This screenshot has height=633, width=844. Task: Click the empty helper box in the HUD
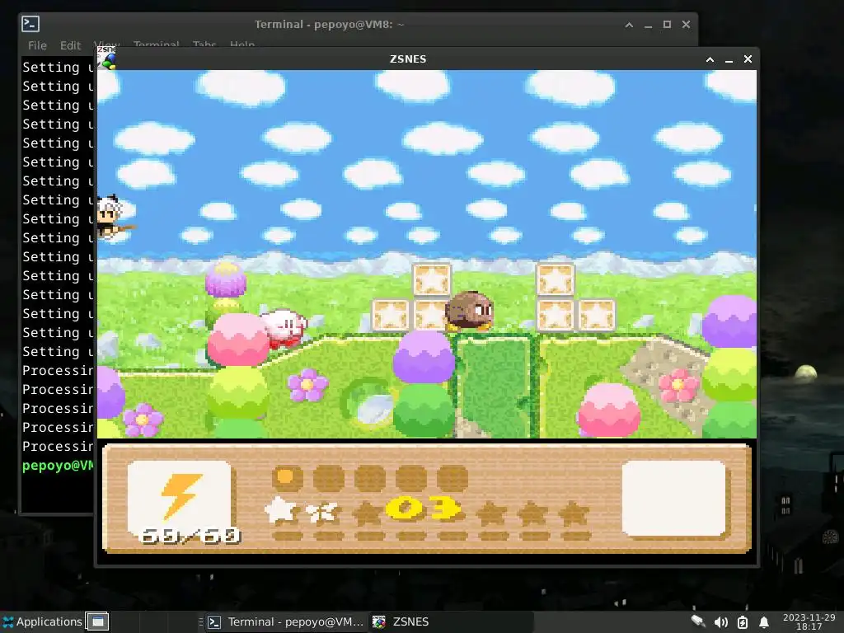(673, 499)
